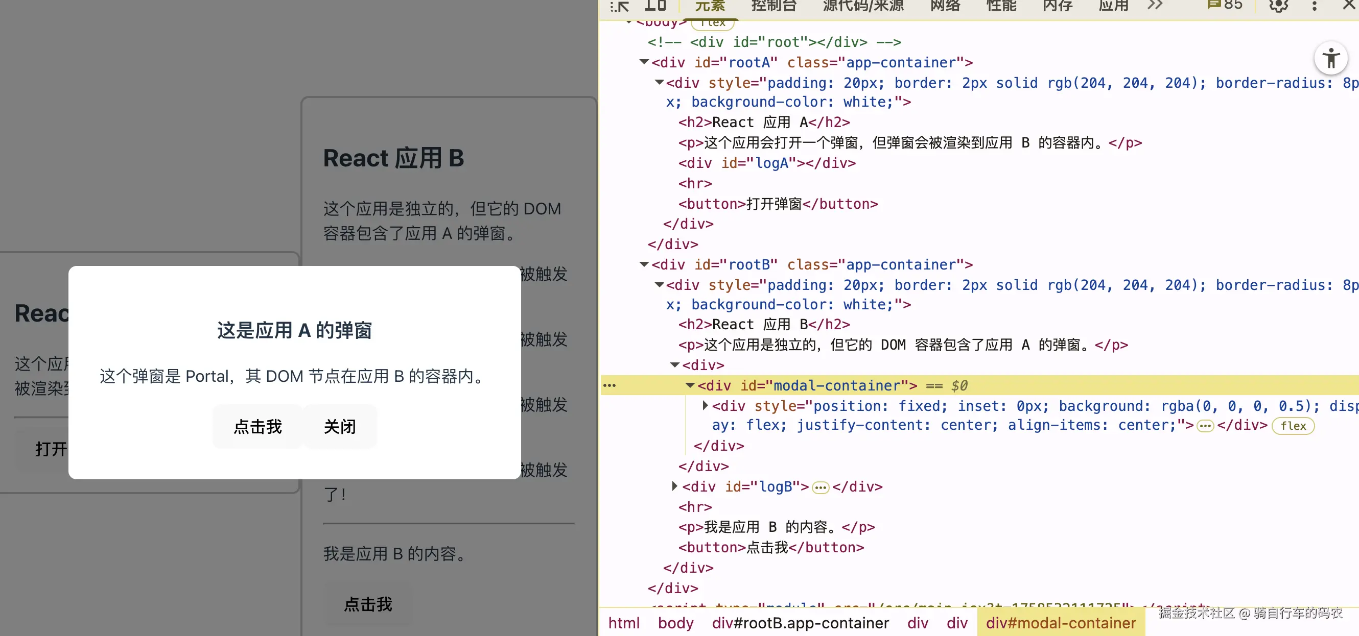This screenshot has height=636, width=1359.
Task: Click the accessibility floating icon
Action: [1330, 58]
